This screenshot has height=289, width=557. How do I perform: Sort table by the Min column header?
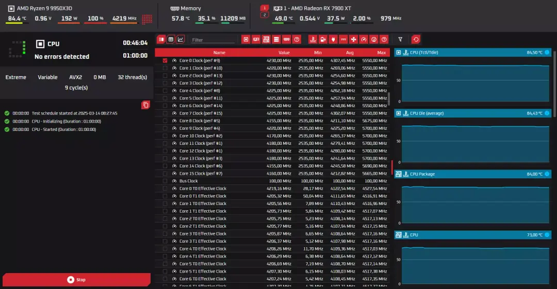click(x=318, y=53)
